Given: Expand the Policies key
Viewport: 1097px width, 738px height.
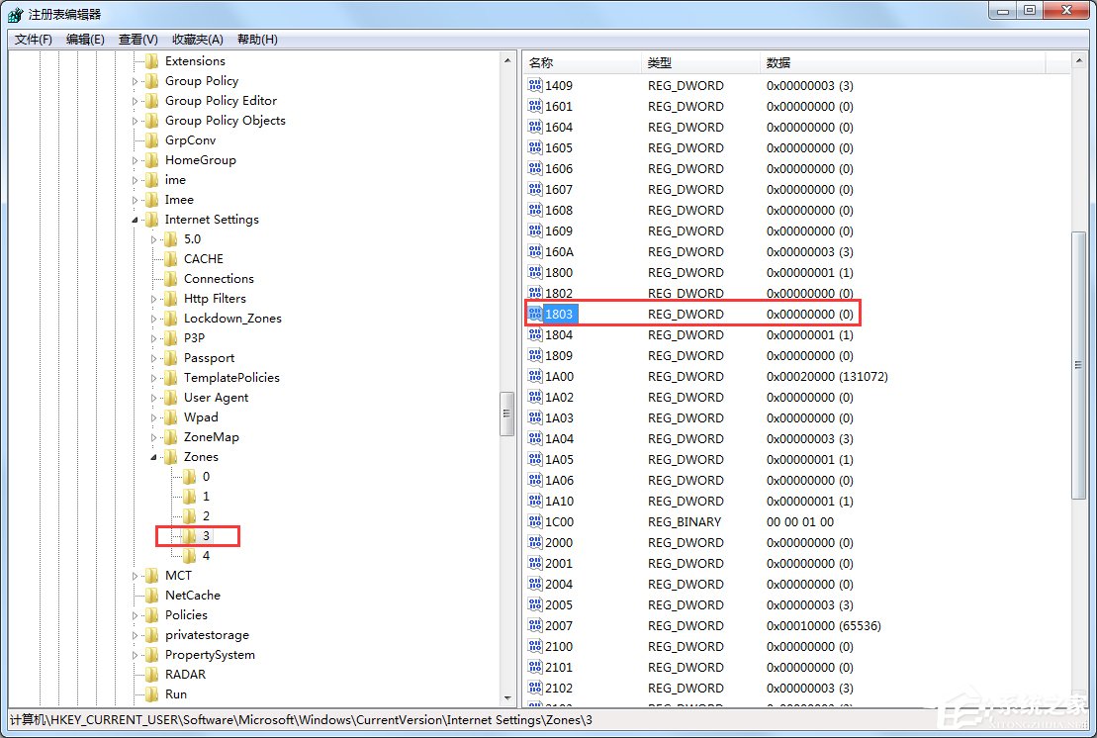Looking at the screenshot, I should click(136, 614).
